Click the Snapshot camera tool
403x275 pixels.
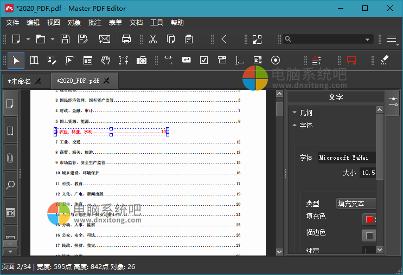point(142,60)
